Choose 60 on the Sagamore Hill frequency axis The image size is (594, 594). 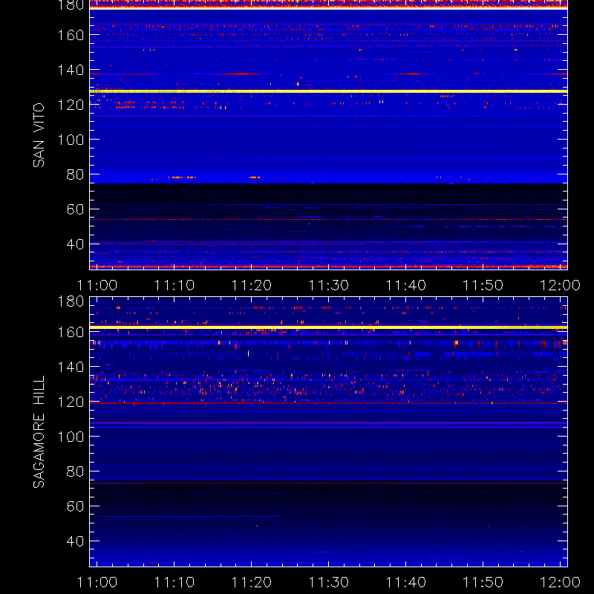(x=75, y=506)
